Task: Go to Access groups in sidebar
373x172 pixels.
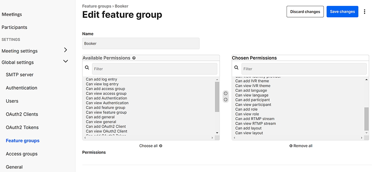Action: point(22,154)
